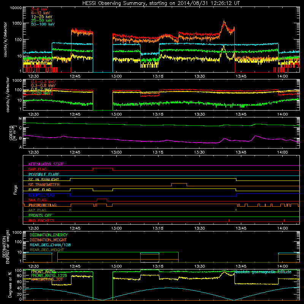Click 14:00 time label under top keV panel

282,76
